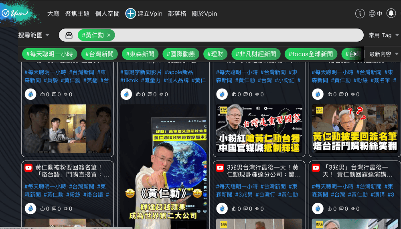The image size is (401, 229).
Task: Open the 黃仁勳被要回簽名筆 video thumbnail
Action: click(x=355, y=129)
